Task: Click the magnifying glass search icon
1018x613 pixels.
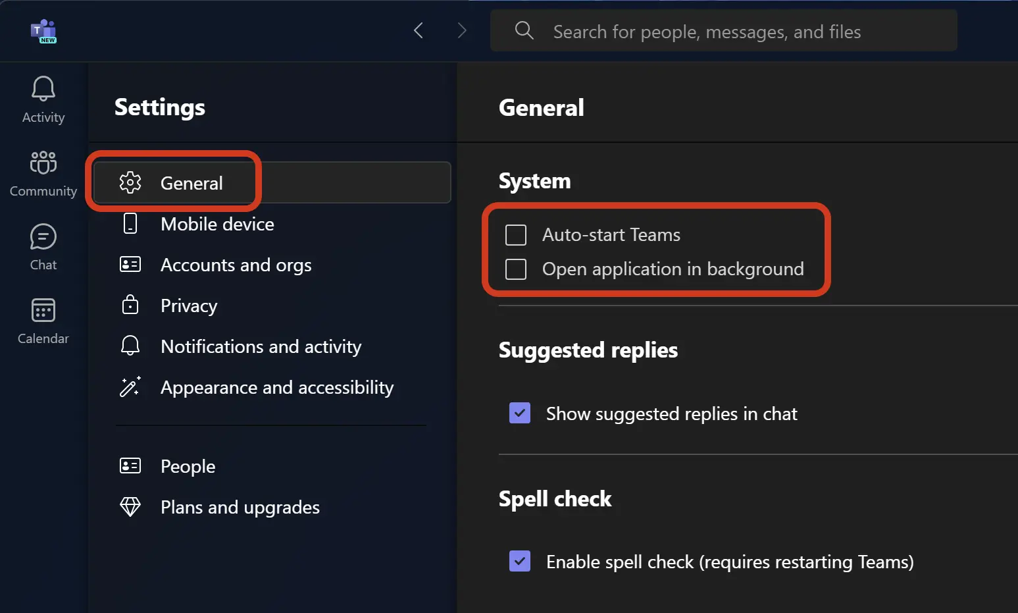Action: pyautogui.click(x=524, y=30)
